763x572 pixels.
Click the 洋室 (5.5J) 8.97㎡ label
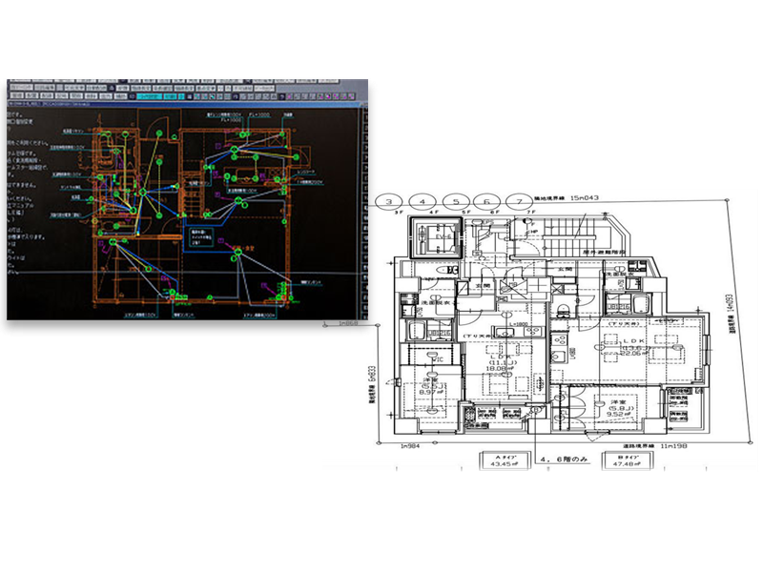[430, 386]
